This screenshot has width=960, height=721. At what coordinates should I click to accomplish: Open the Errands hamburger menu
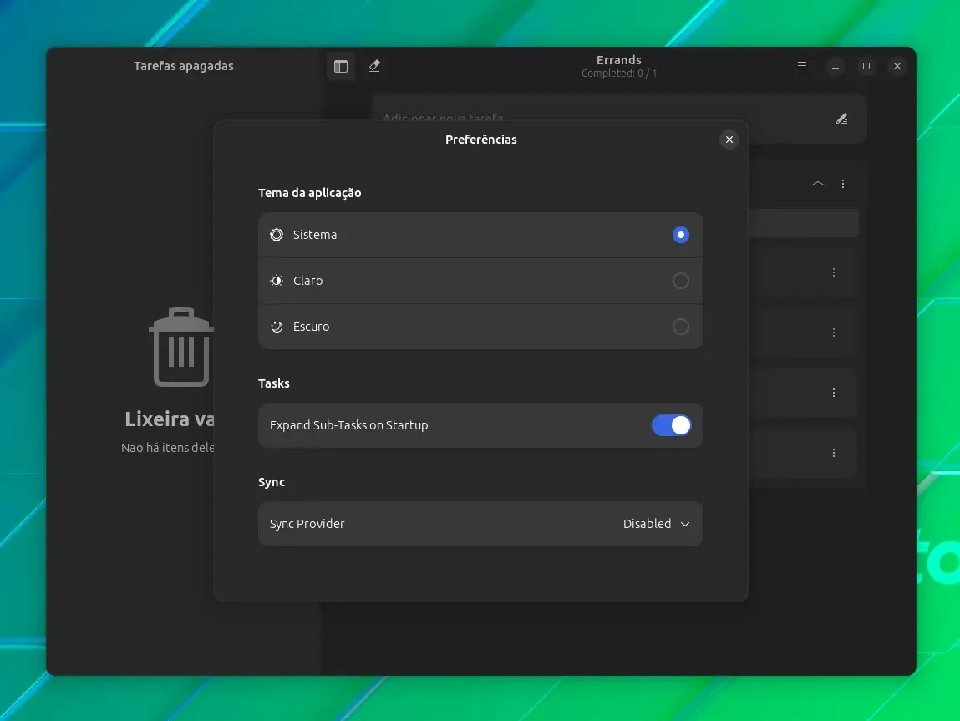click(802, 66)
